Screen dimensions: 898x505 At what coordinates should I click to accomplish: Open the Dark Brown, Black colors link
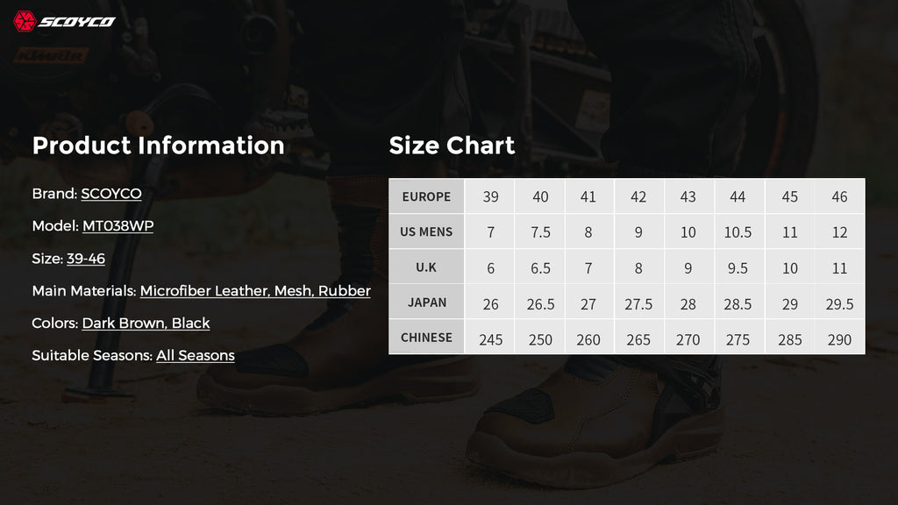pyautogui.click(x=146, y=323)
